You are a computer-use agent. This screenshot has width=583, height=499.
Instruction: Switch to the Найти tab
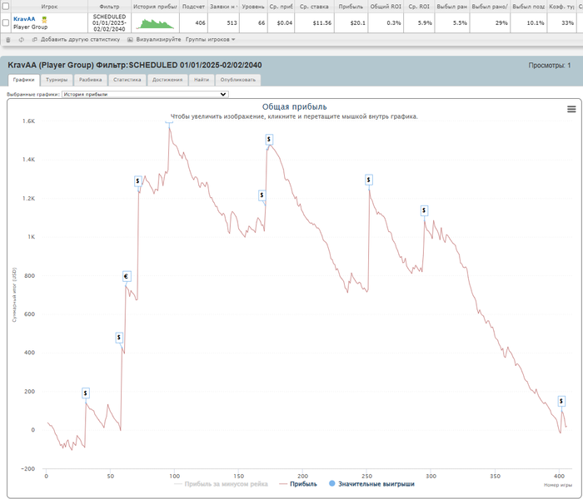click(202, 80)
